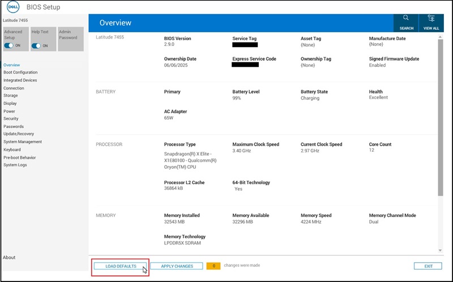Screen dimensions: 453x282
Task: Open System Logs section
Action: click(x=15, y=165)
